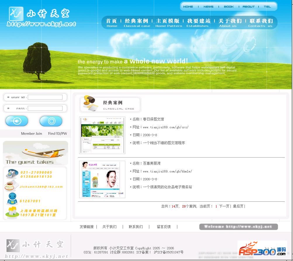The width and height of the screenshot is (293, 261).
Task: Click URL www.tianjiu169.com/gb/crz/
Action: click(166, 127)
